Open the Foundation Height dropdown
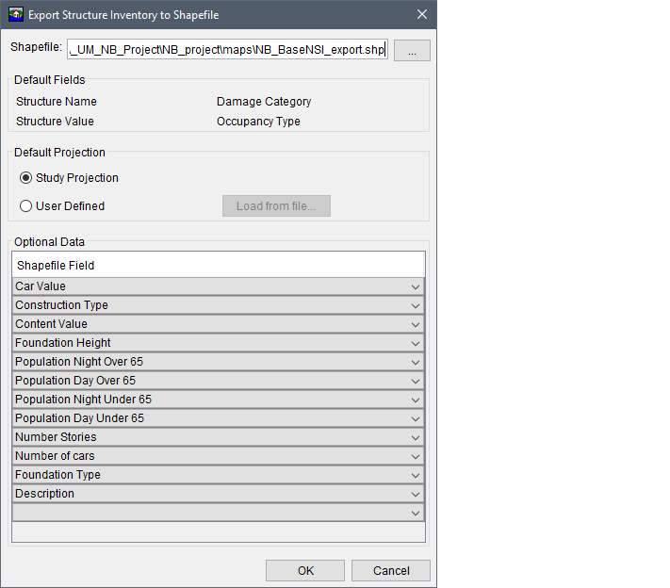The image size is (670, 588). (x=219, y=343)
